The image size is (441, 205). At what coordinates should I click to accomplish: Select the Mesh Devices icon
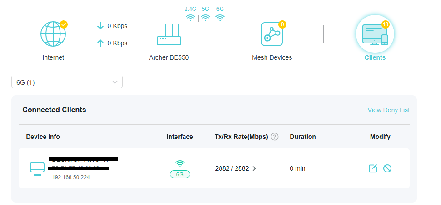272,34
